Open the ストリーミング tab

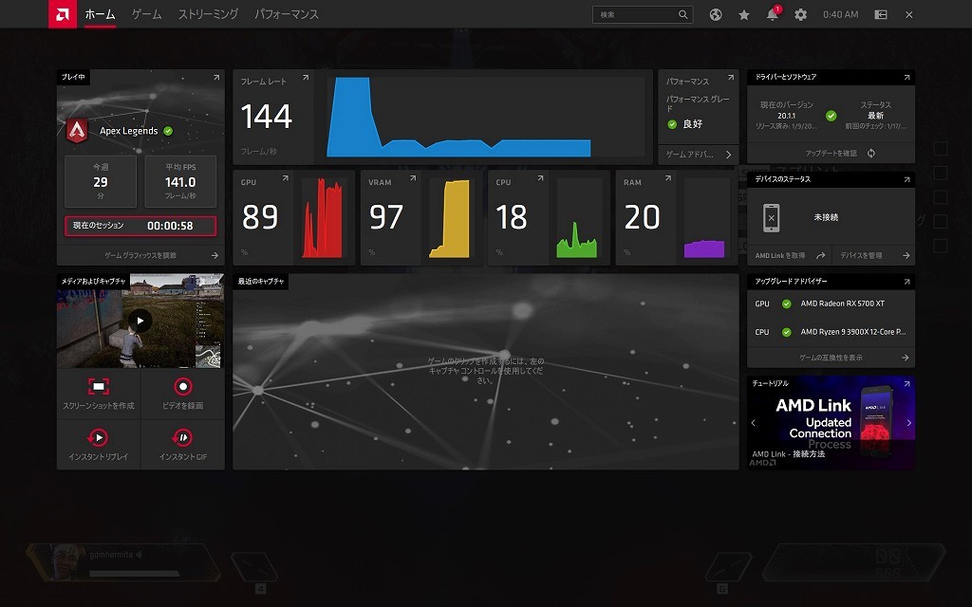coord(208,14)
